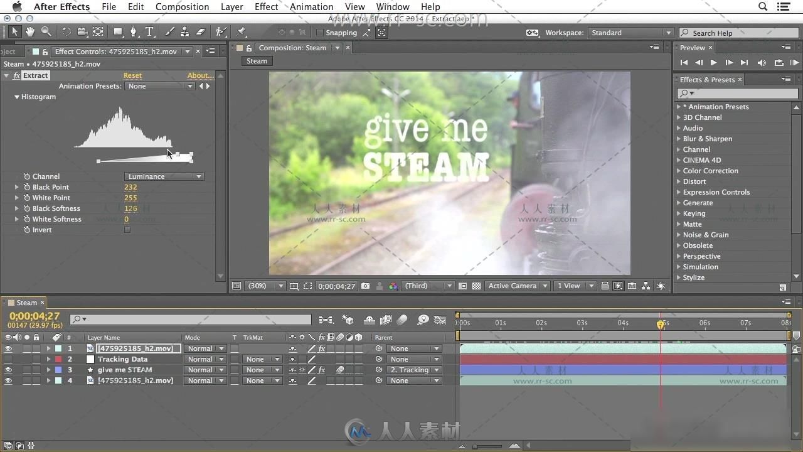Enable the Invert checkbox

click(x=127, y=230)
